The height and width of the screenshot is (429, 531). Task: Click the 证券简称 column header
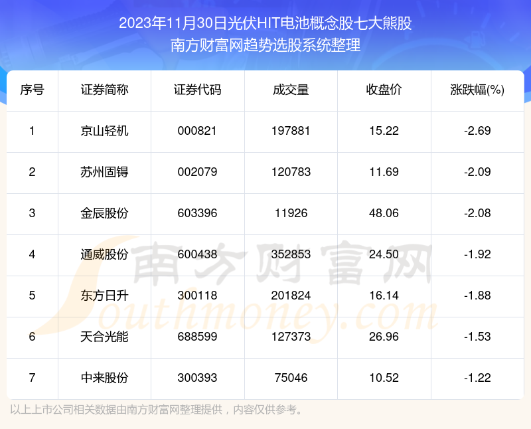coord(104,90)
